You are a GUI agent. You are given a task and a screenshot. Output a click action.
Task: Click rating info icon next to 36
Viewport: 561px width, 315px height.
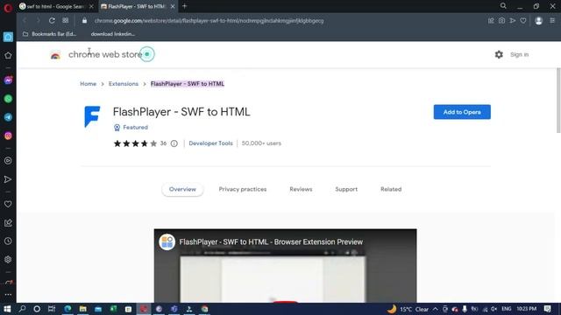point(174,143)
